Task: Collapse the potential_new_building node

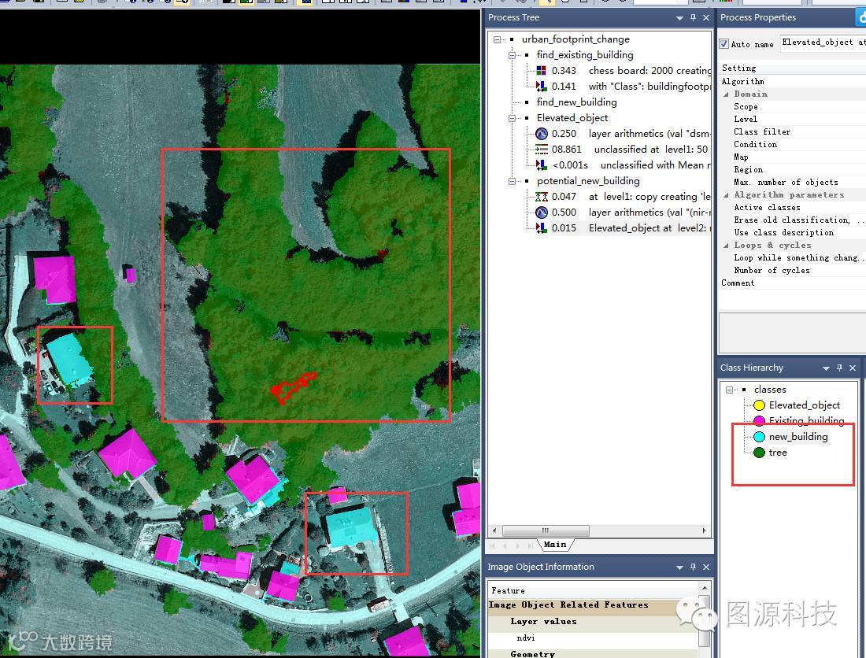Action: click(x=512, y=181)
